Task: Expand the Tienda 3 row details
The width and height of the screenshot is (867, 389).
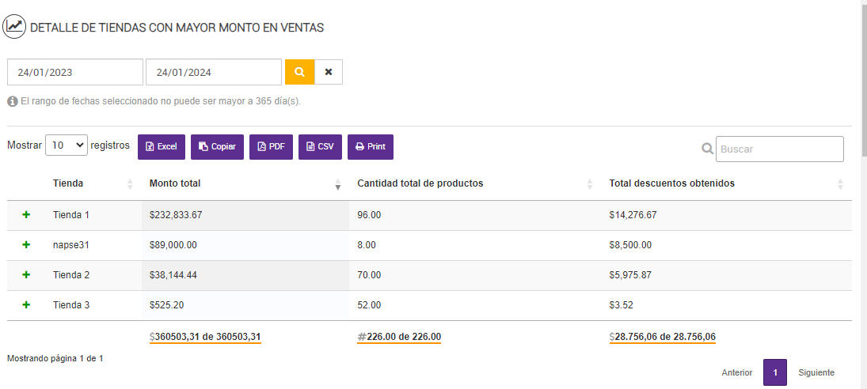Action: [26, 304]
